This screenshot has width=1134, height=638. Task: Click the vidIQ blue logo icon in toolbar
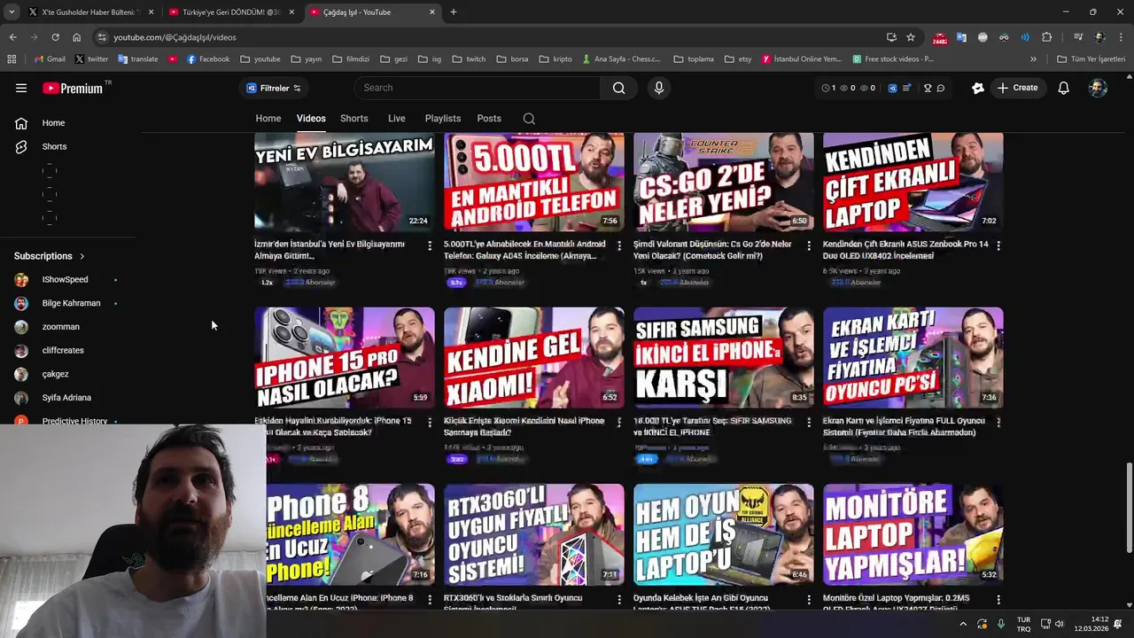[892, 88]
